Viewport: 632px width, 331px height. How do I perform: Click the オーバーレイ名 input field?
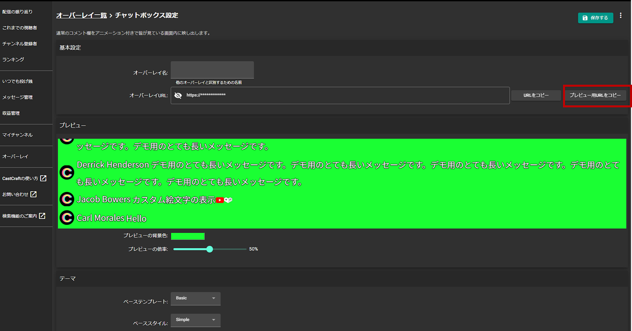click(212, 70)
